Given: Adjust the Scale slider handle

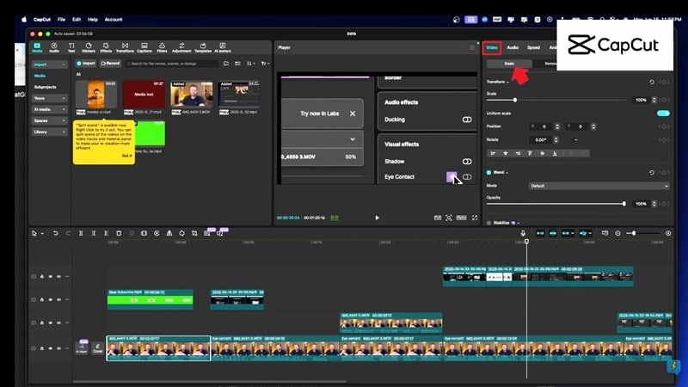Looking at the screenshot, I should [514, 100].
